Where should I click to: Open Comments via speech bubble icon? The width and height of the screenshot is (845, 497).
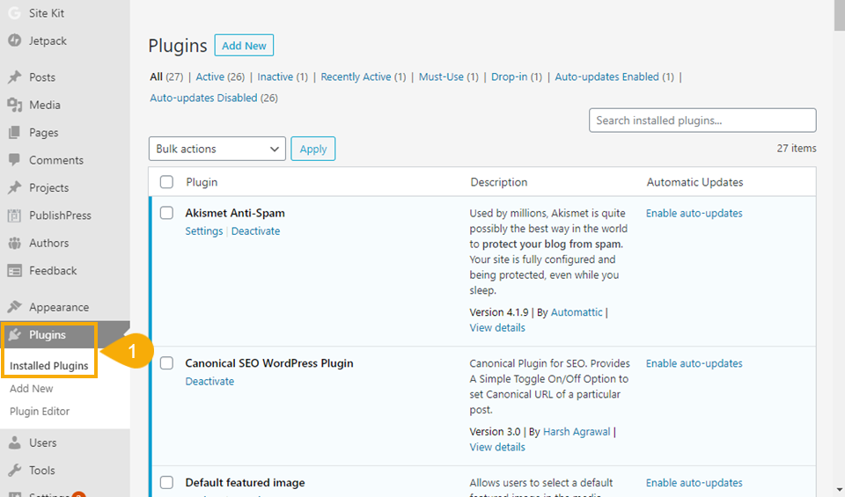click(14, 160)
